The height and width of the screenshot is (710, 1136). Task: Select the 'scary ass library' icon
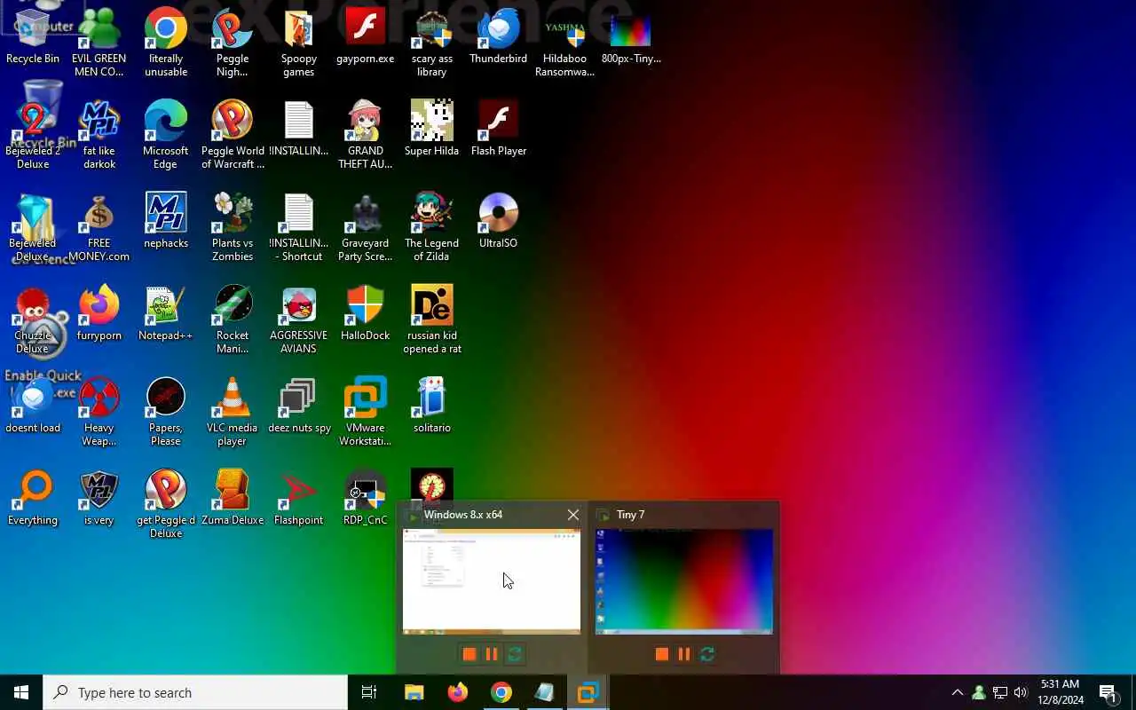pos(432,43)
